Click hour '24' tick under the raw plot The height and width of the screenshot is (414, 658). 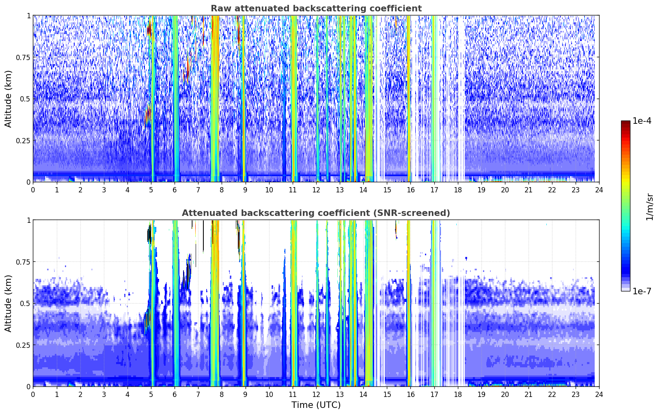tap(599, 190)
